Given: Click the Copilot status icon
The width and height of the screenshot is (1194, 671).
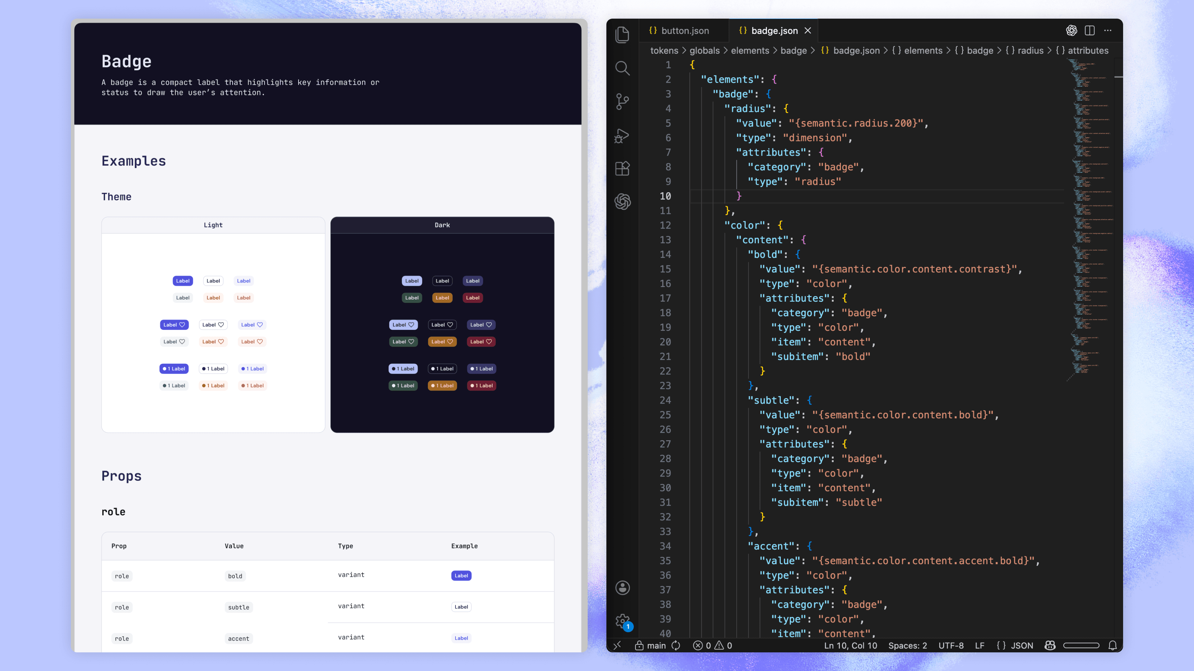Looking at the screenshot, I should click(x=1050, y=645).
